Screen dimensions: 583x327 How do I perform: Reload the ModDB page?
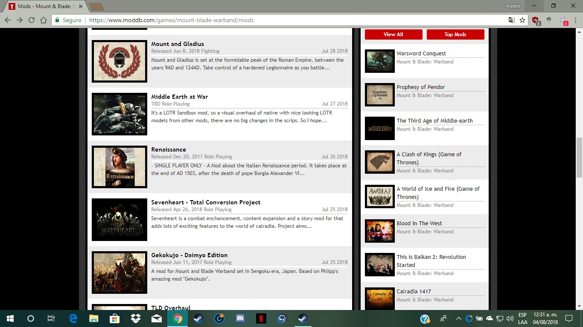point(32,20)
